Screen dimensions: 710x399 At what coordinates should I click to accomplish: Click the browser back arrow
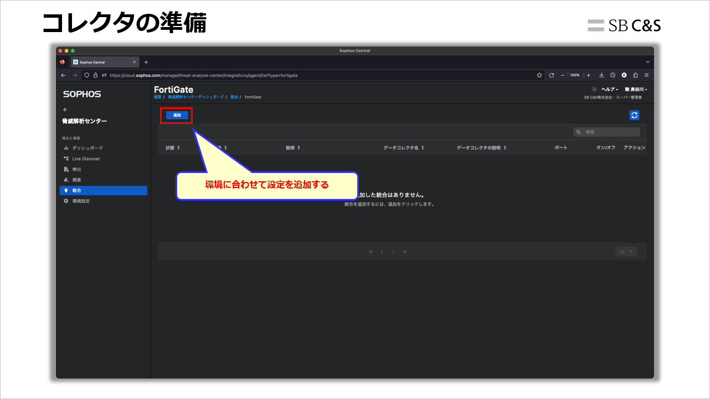click(63, 75)
